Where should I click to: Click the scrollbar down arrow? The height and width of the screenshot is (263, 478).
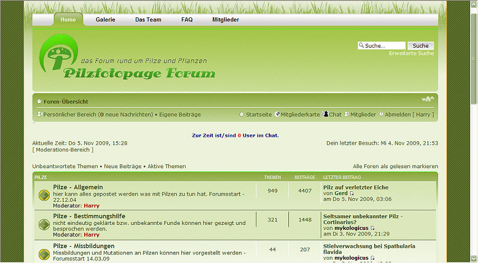[474, 258]
